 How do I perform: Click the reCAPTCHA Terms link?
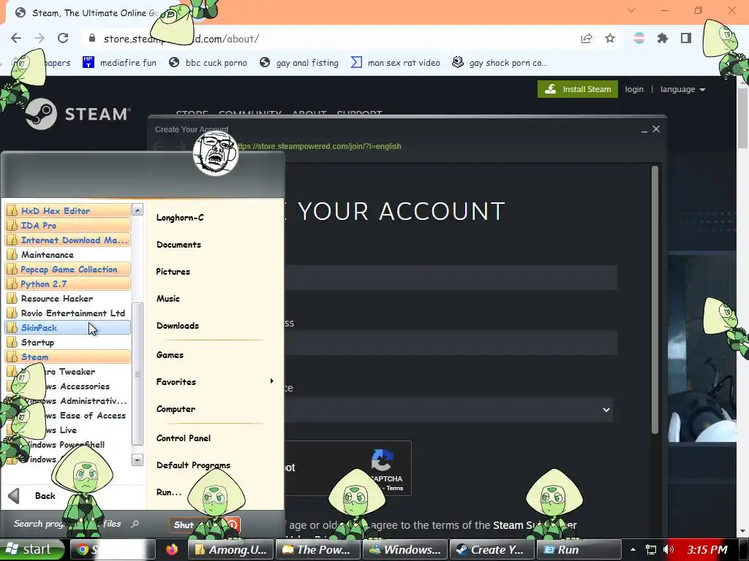tap(394, 488)
